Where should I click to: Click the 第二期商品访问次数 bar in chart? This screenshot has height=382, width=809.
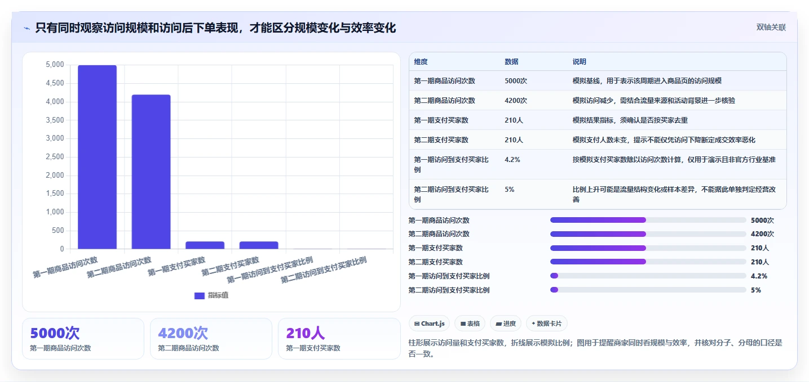[x=151, y=172]
